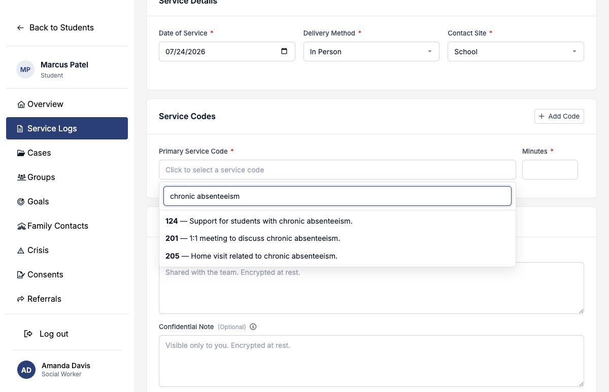Viewport: 609px width, 392px height.
Task: Open the Consents page
Action: 67,274
